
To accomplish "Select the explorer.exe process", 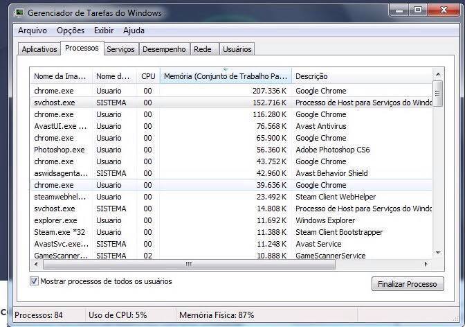I will [231, 220].
